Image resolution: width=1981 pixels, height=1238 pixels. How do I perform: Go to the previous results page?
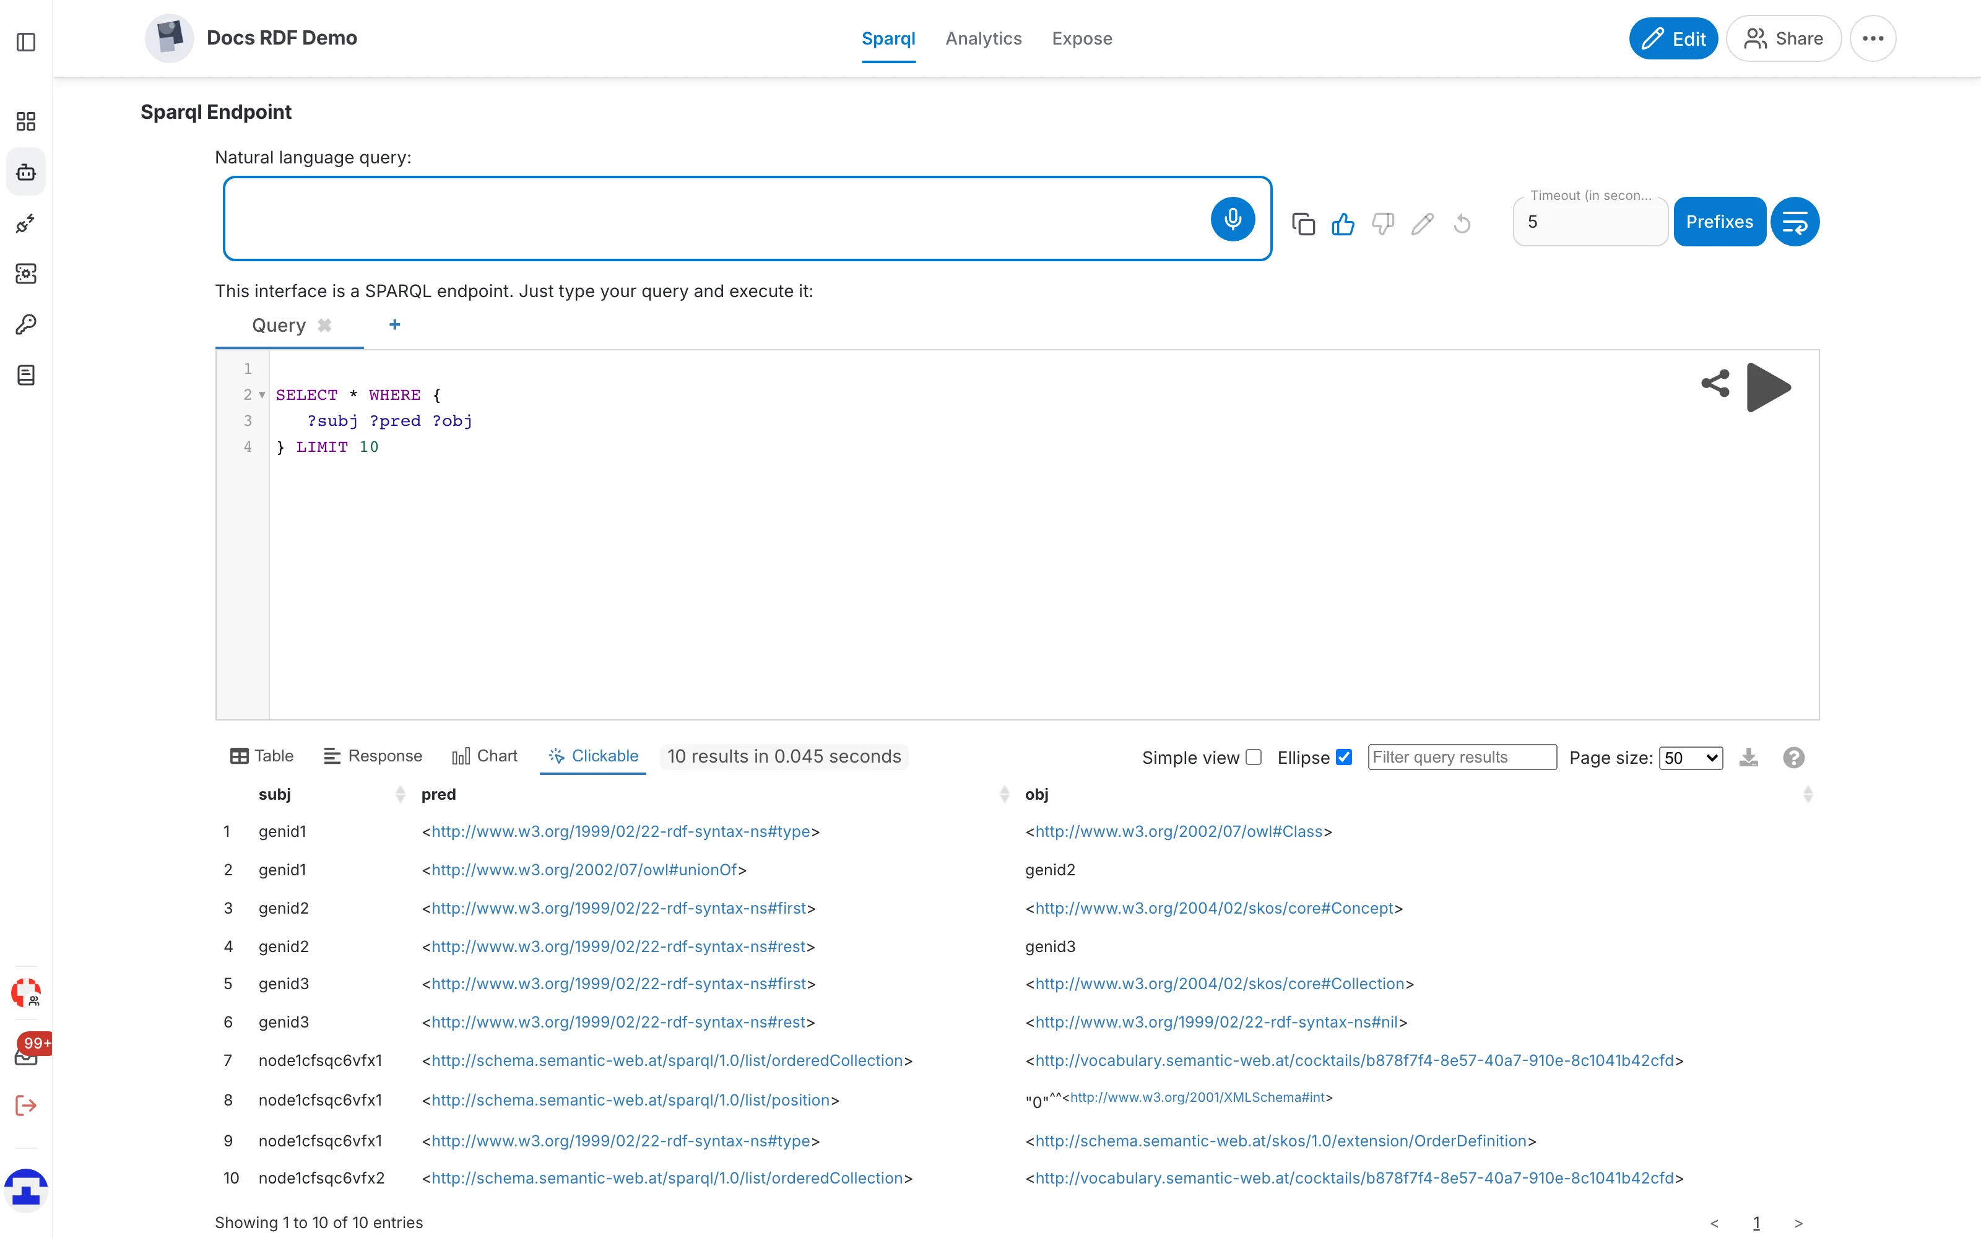click(x=1714, y=1223)
